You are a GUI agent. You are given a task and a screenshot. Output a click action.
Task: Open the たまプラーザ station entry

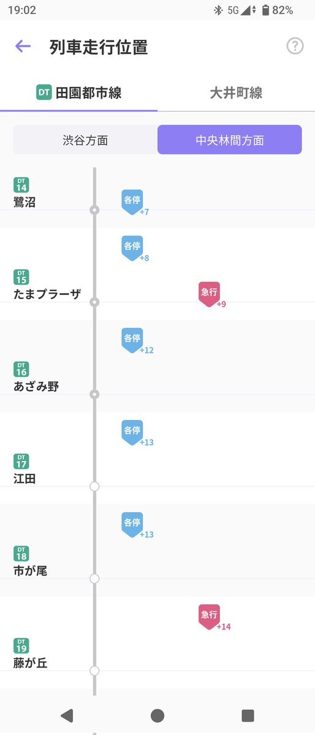click(x=47, y=286)
